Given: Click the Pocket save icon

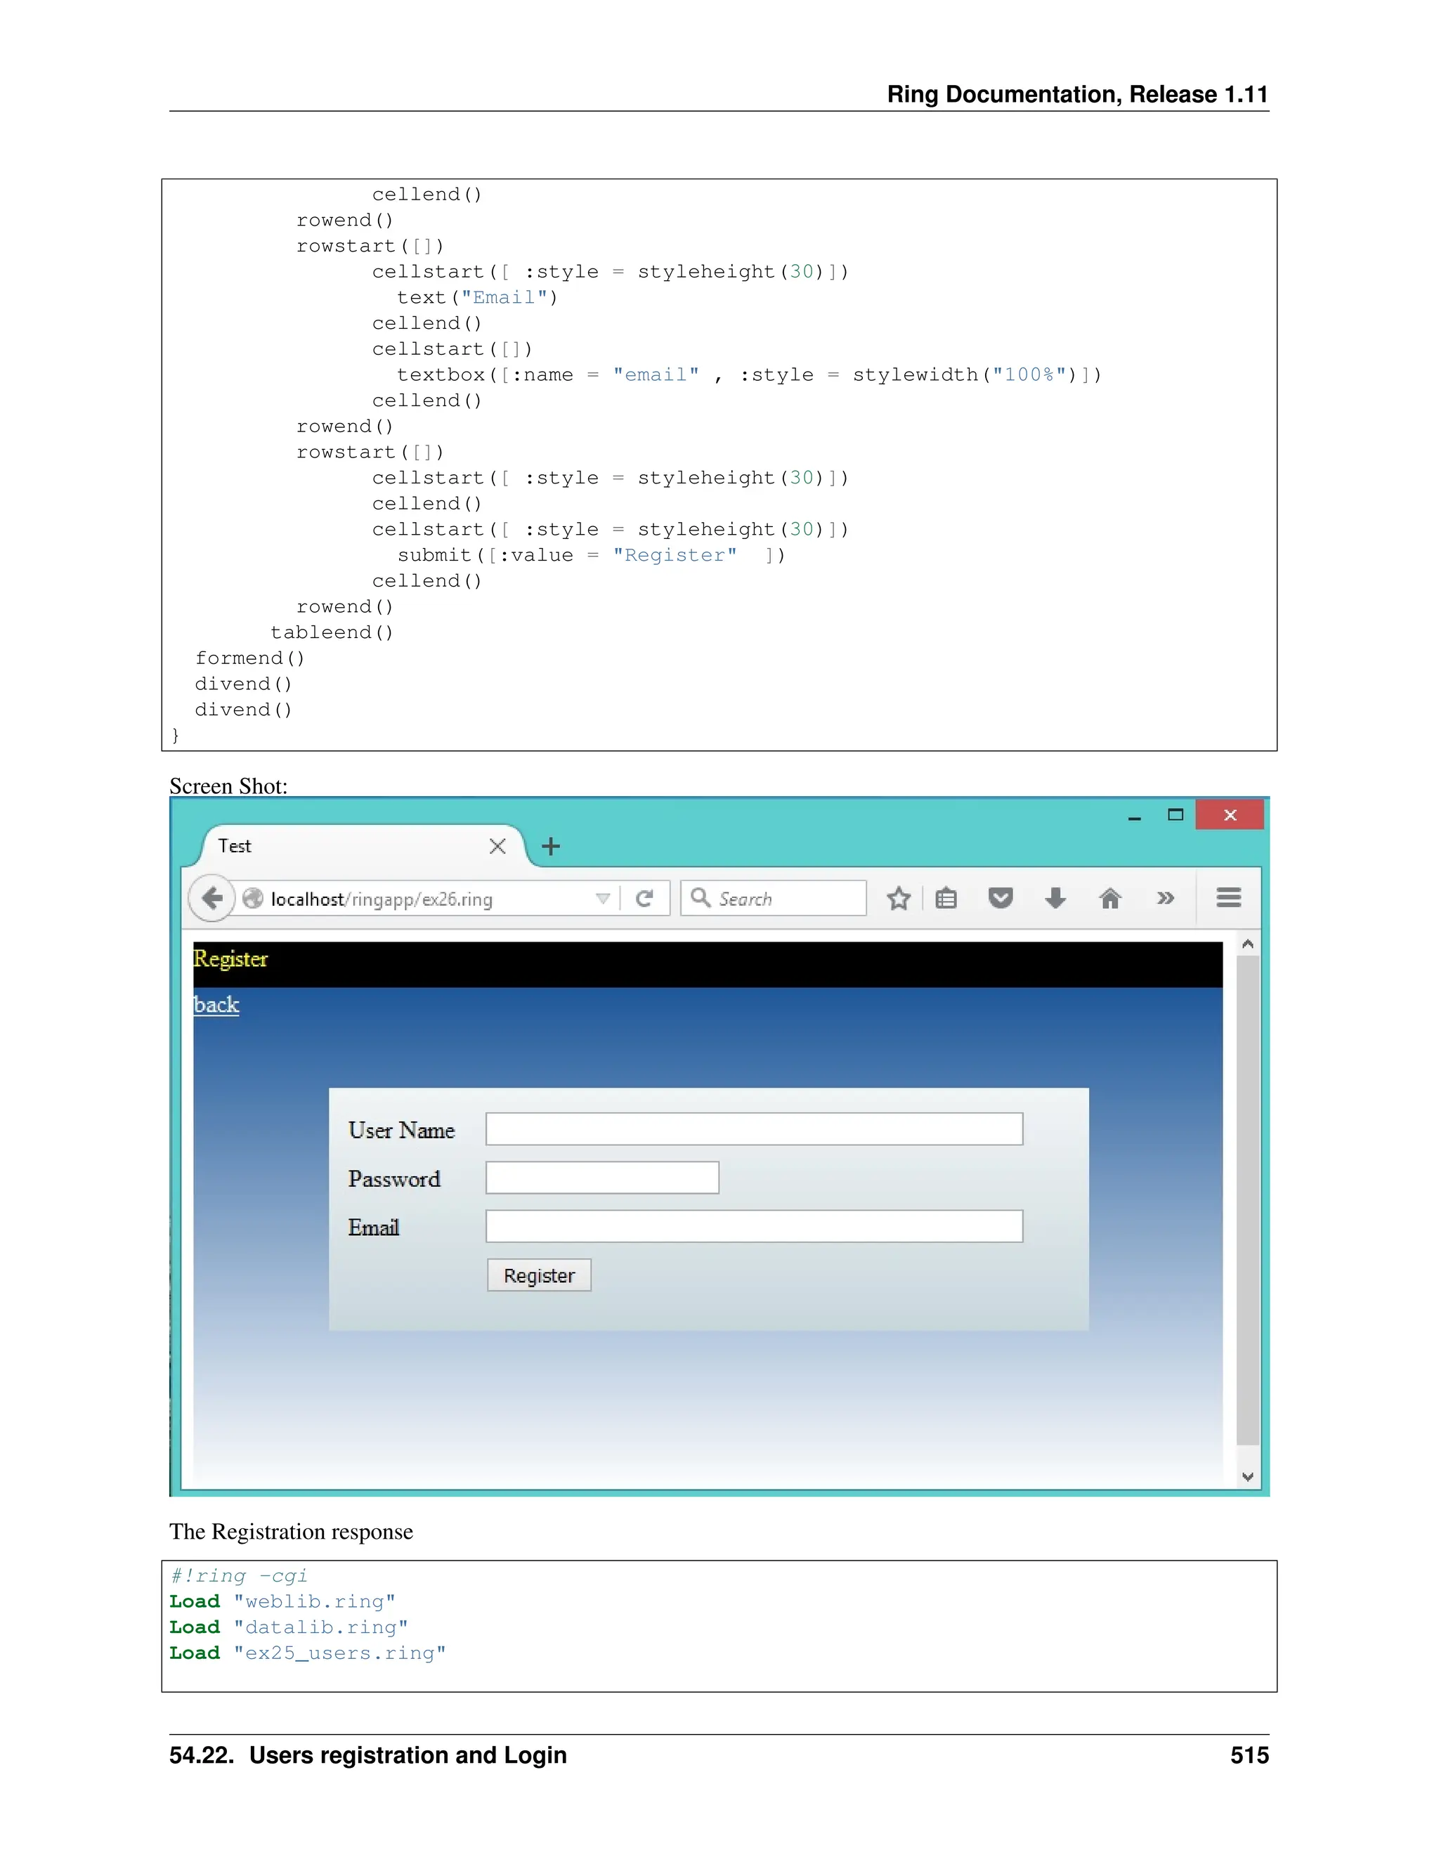Looking at the screenshot, I should tap(1000, 898).
